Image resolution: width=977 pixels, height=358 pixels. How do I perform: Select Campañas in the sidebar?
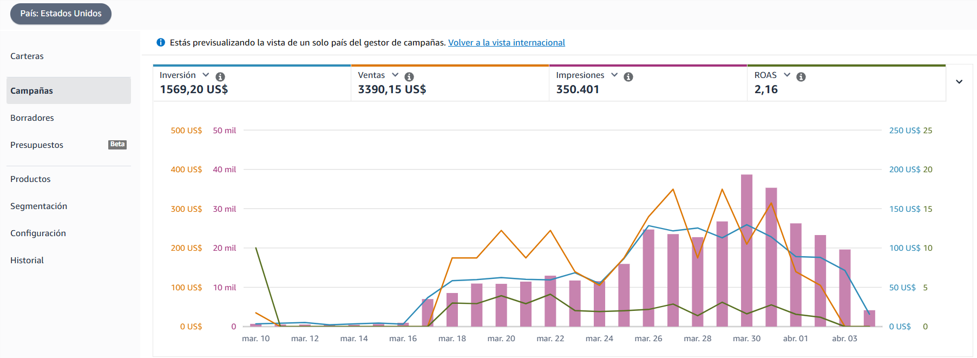(x=69, y=90)
